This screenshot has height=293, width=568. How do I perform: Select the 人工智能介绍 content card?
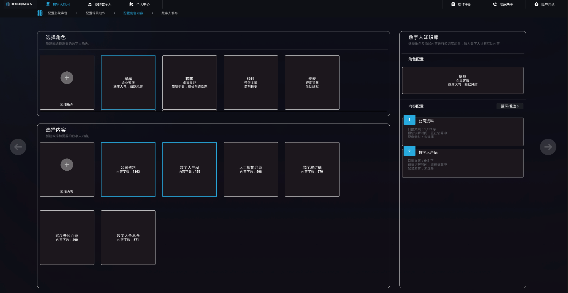click(251, 169)
